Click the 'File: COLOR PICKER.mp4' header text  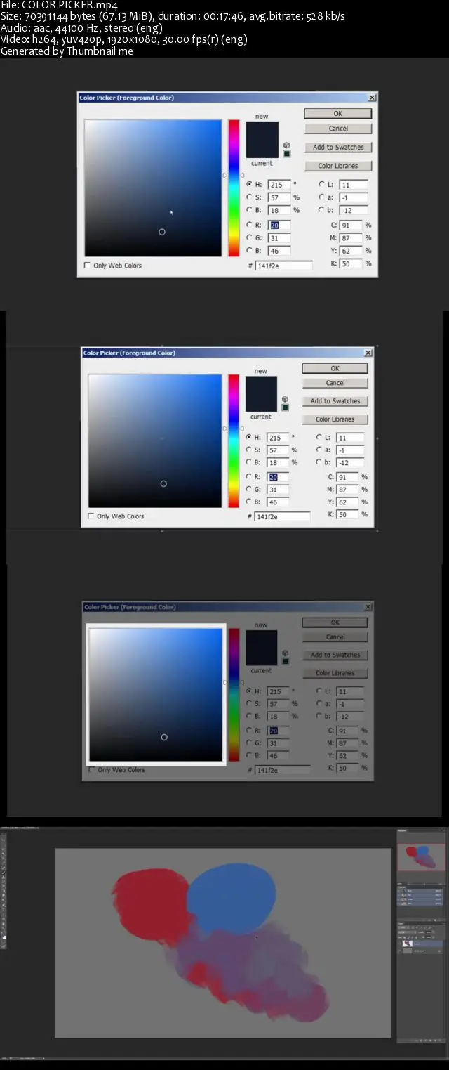click(x=59, y=5)
